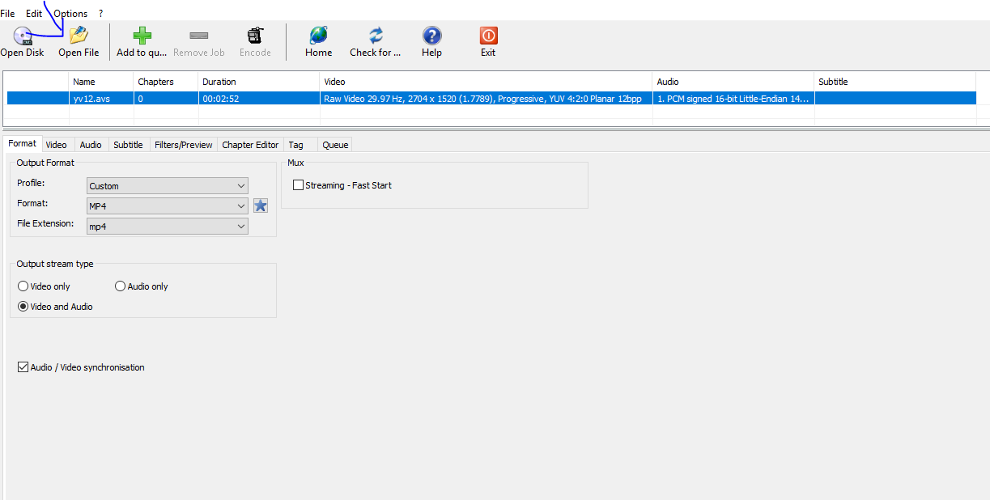Click the Duration column header
The image size is (990, 500).
259,82
